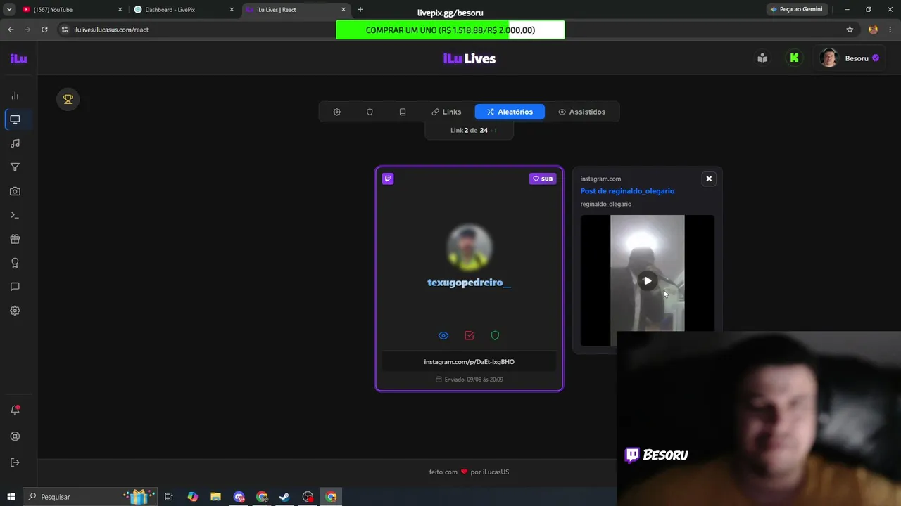Open a new browser tab
901x506 pixels.
360,10
